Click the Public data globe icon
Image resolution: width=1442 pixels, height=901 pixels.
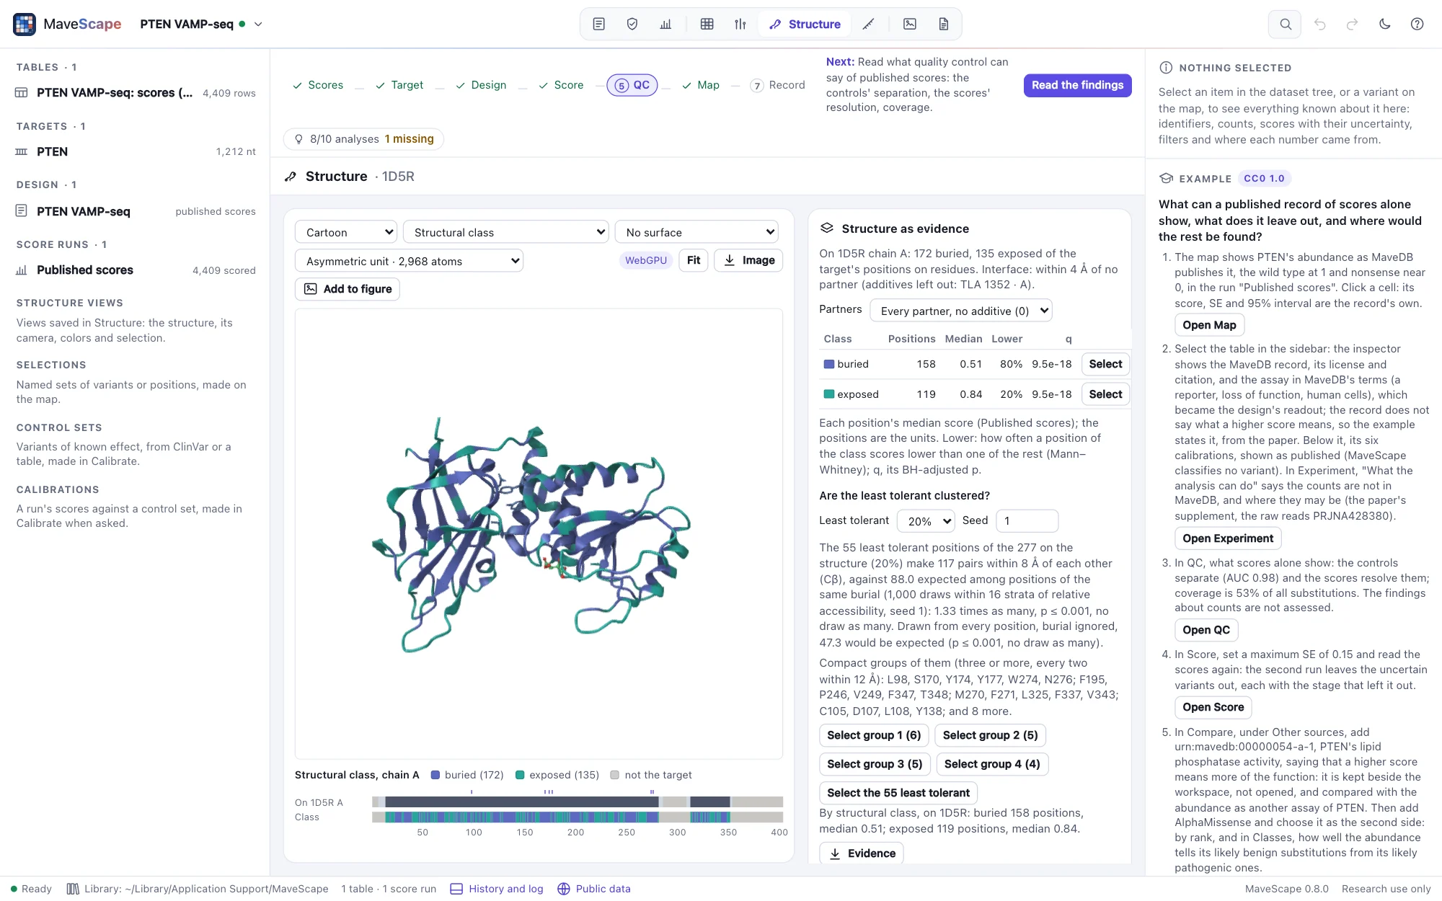point(564,889)
